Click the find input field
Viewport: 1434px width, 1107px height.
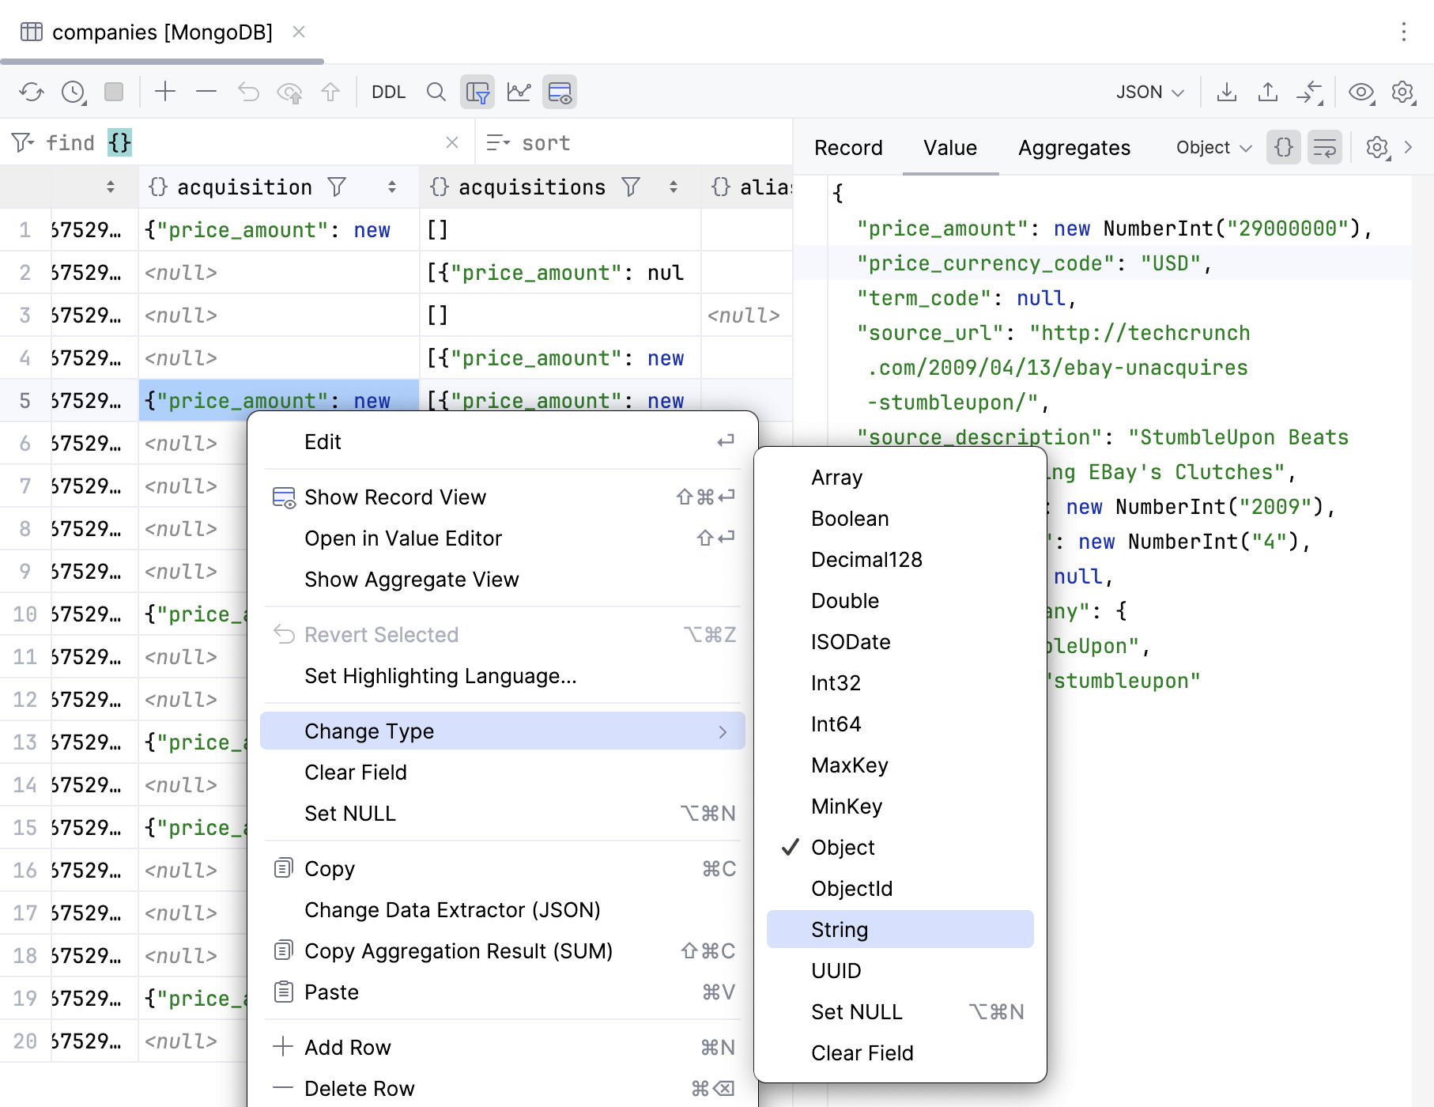tap(237, 142)
